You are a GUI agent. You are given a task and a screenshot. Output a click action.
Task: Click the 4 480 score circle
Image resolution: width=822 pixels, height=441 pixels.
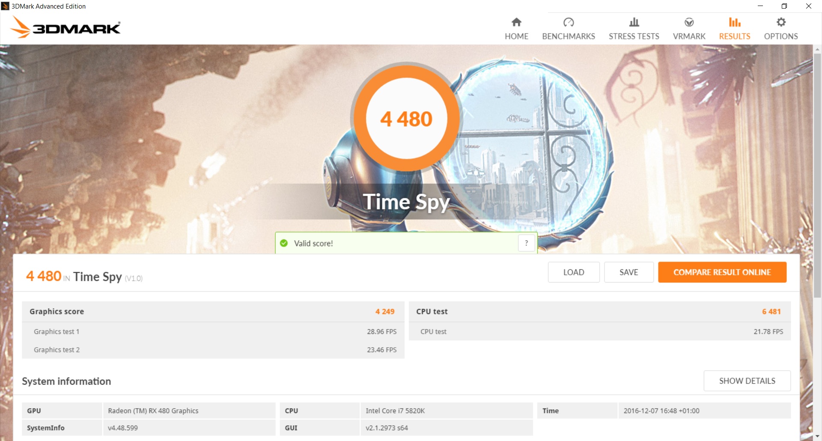(x=406, y=119)
